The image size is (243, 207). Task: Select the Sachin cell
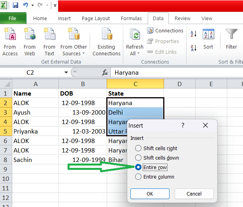click(36, 160)
